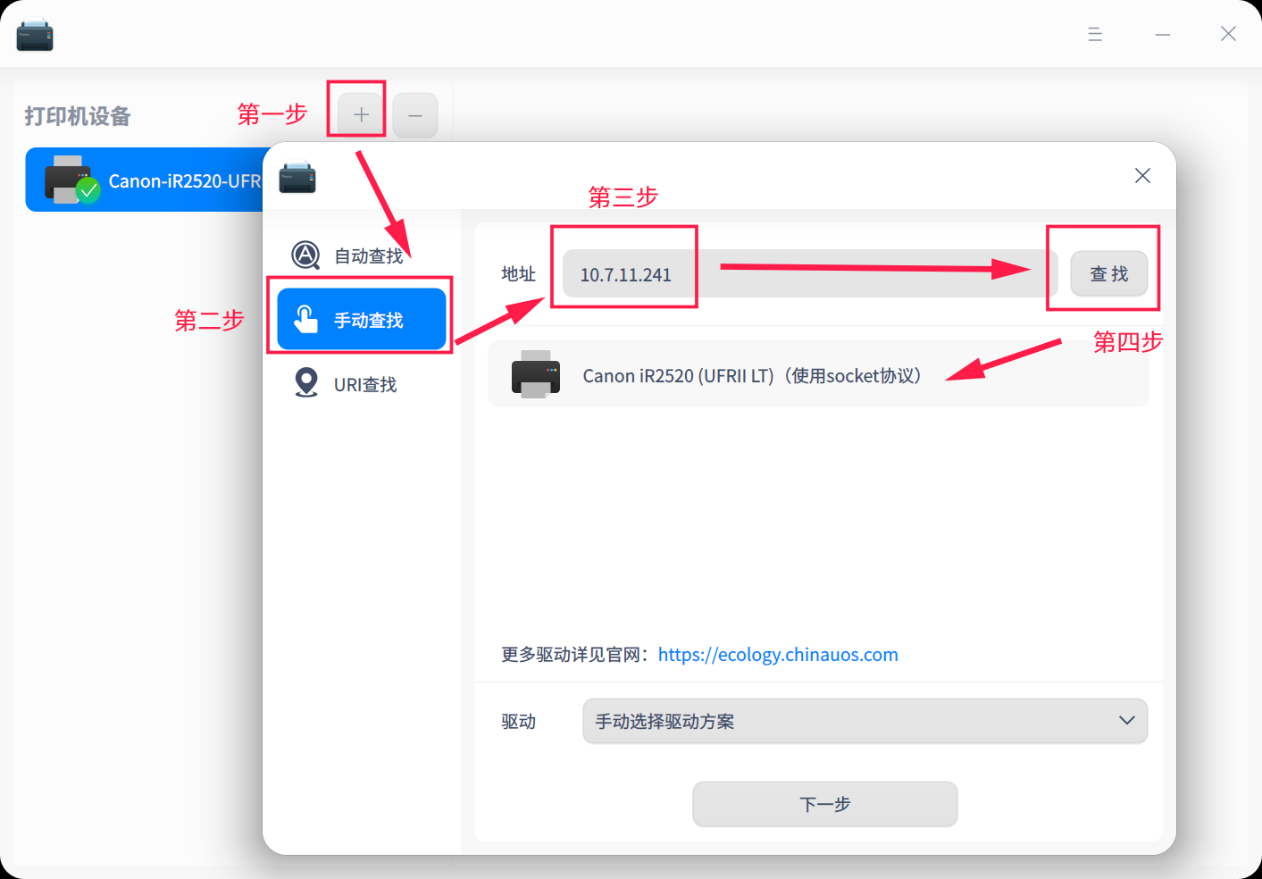
Task: Click the Canon-iR2520 device printer icon with checkmark
Action: click(72, 180)
